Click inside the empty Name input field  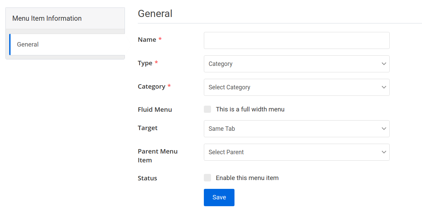296,40
